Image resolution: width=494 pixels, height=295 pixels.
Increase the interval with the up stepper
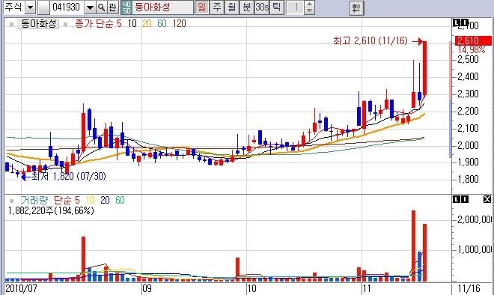[x=309, y=4]
